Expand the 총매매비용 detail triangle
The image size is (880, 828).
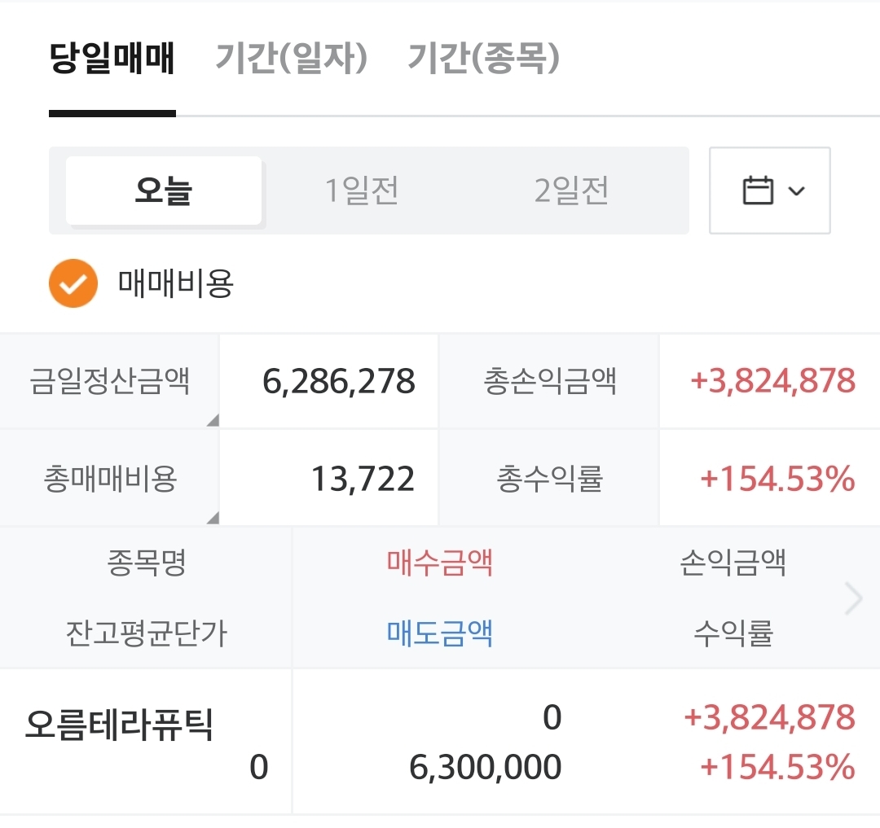213,517
